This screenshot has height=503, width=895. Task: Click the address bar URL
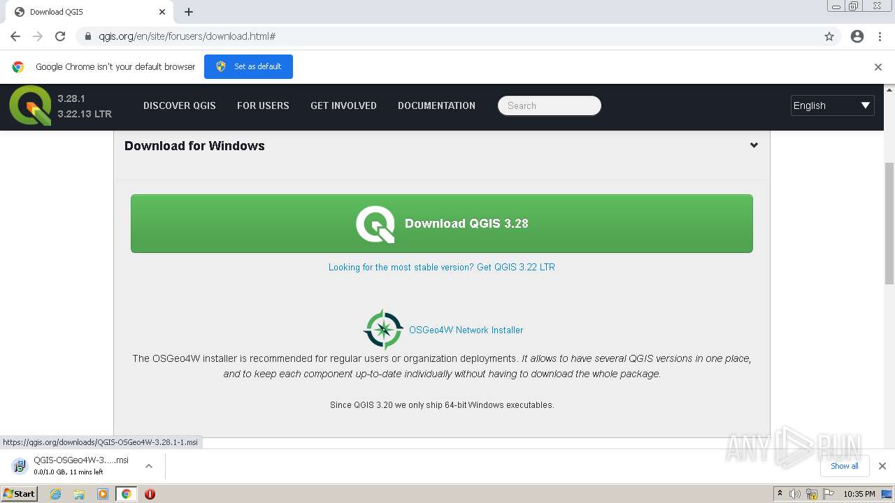pos(187,36)
